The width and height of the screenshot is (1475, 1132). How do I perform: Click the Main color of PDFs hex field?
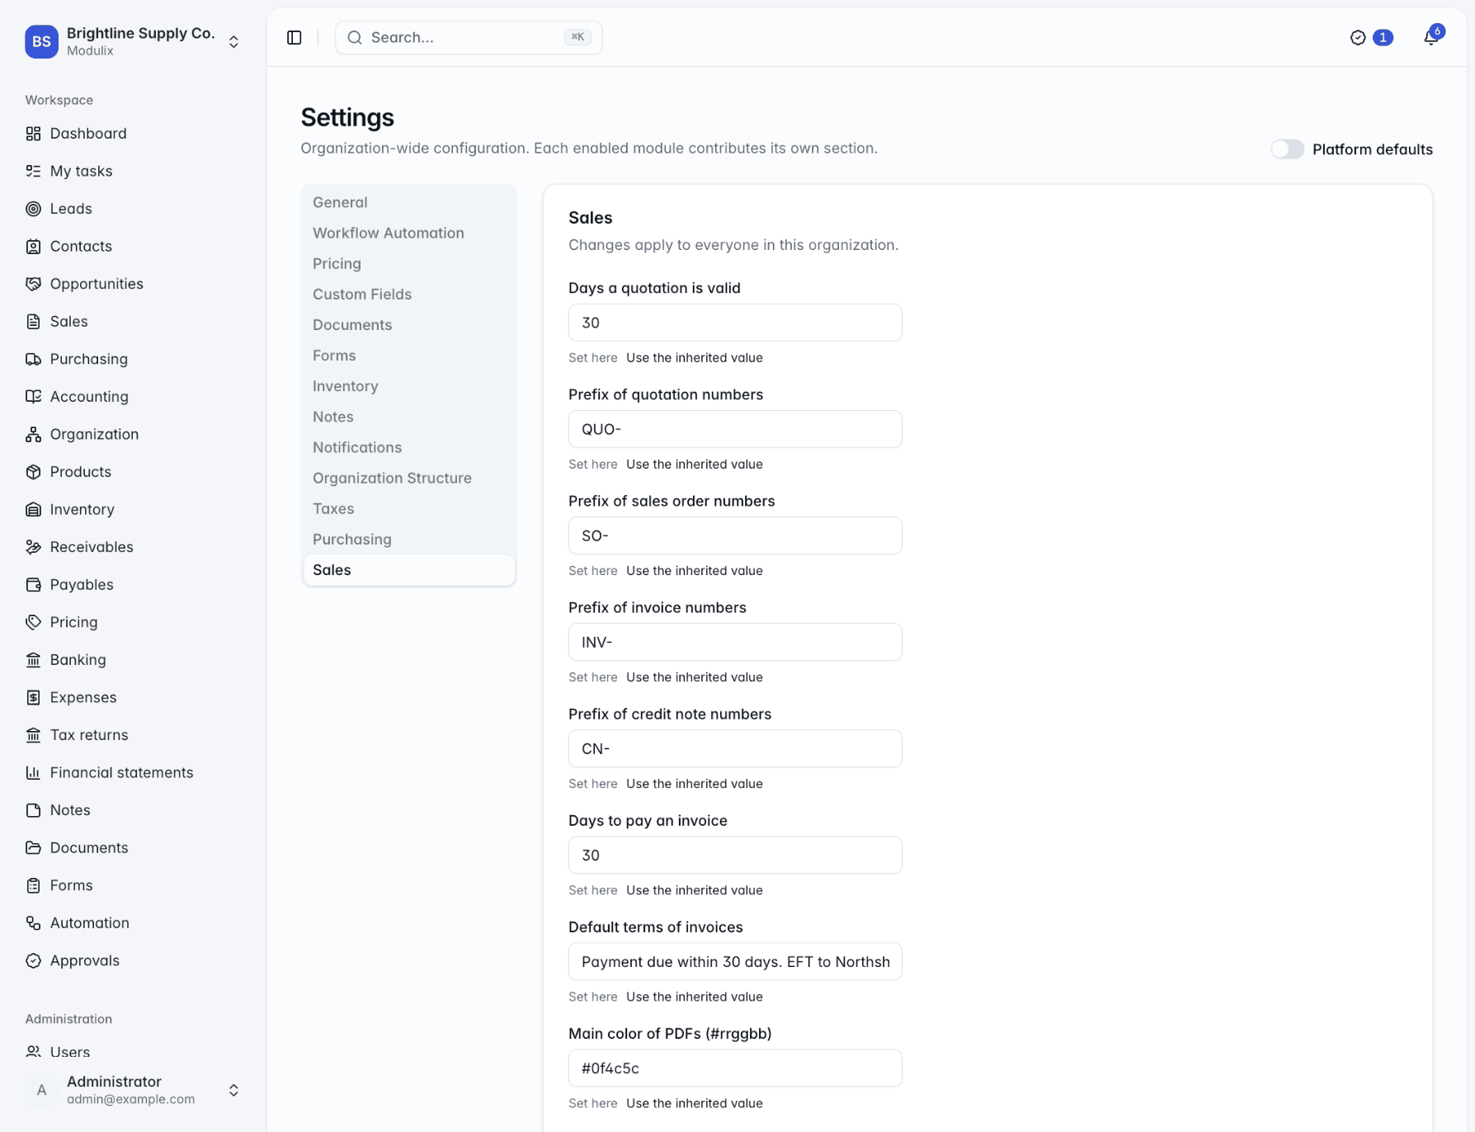[x=735, y=1068]
